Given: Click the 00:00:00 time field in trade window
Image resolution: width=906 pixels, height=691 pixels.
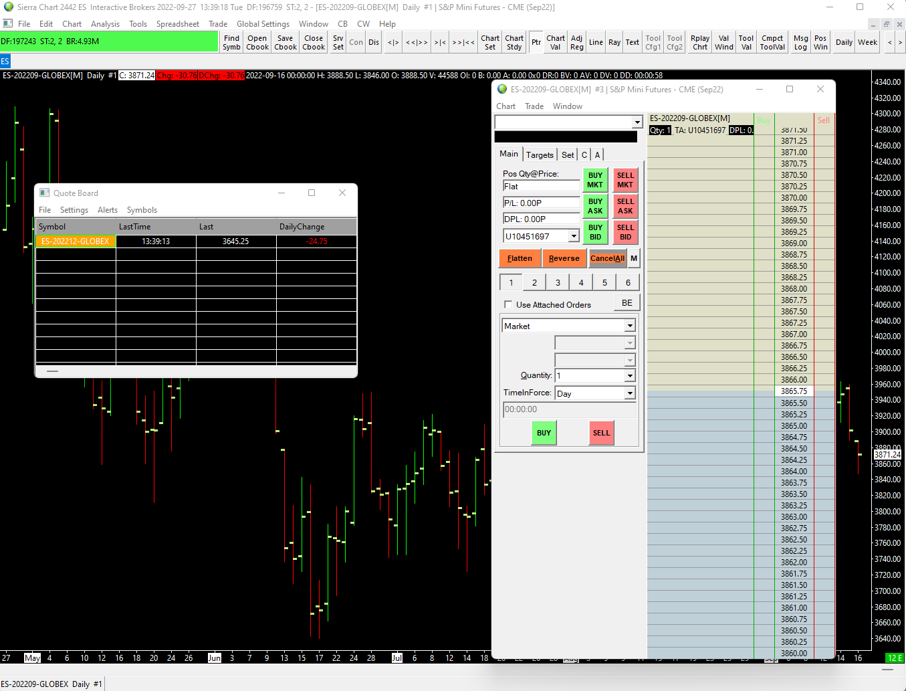Looking at the screenshot, I should coord(569,409).
